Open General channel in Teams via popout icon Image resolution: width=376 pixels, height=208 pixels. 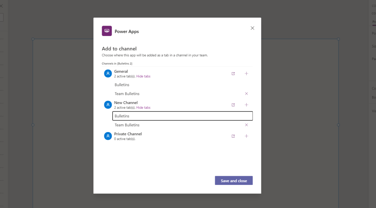pos(233,74)
